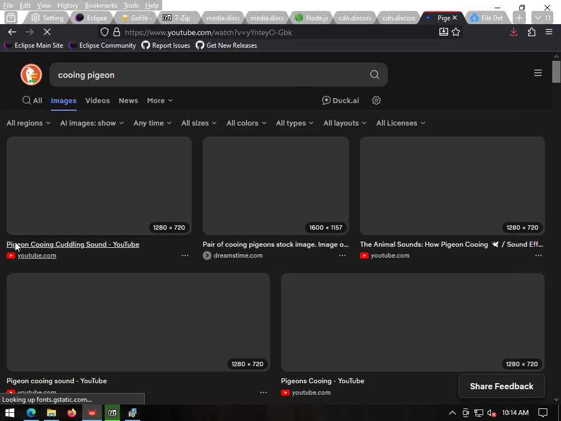Click the muted volume icon in system tray

coord(491,413)
